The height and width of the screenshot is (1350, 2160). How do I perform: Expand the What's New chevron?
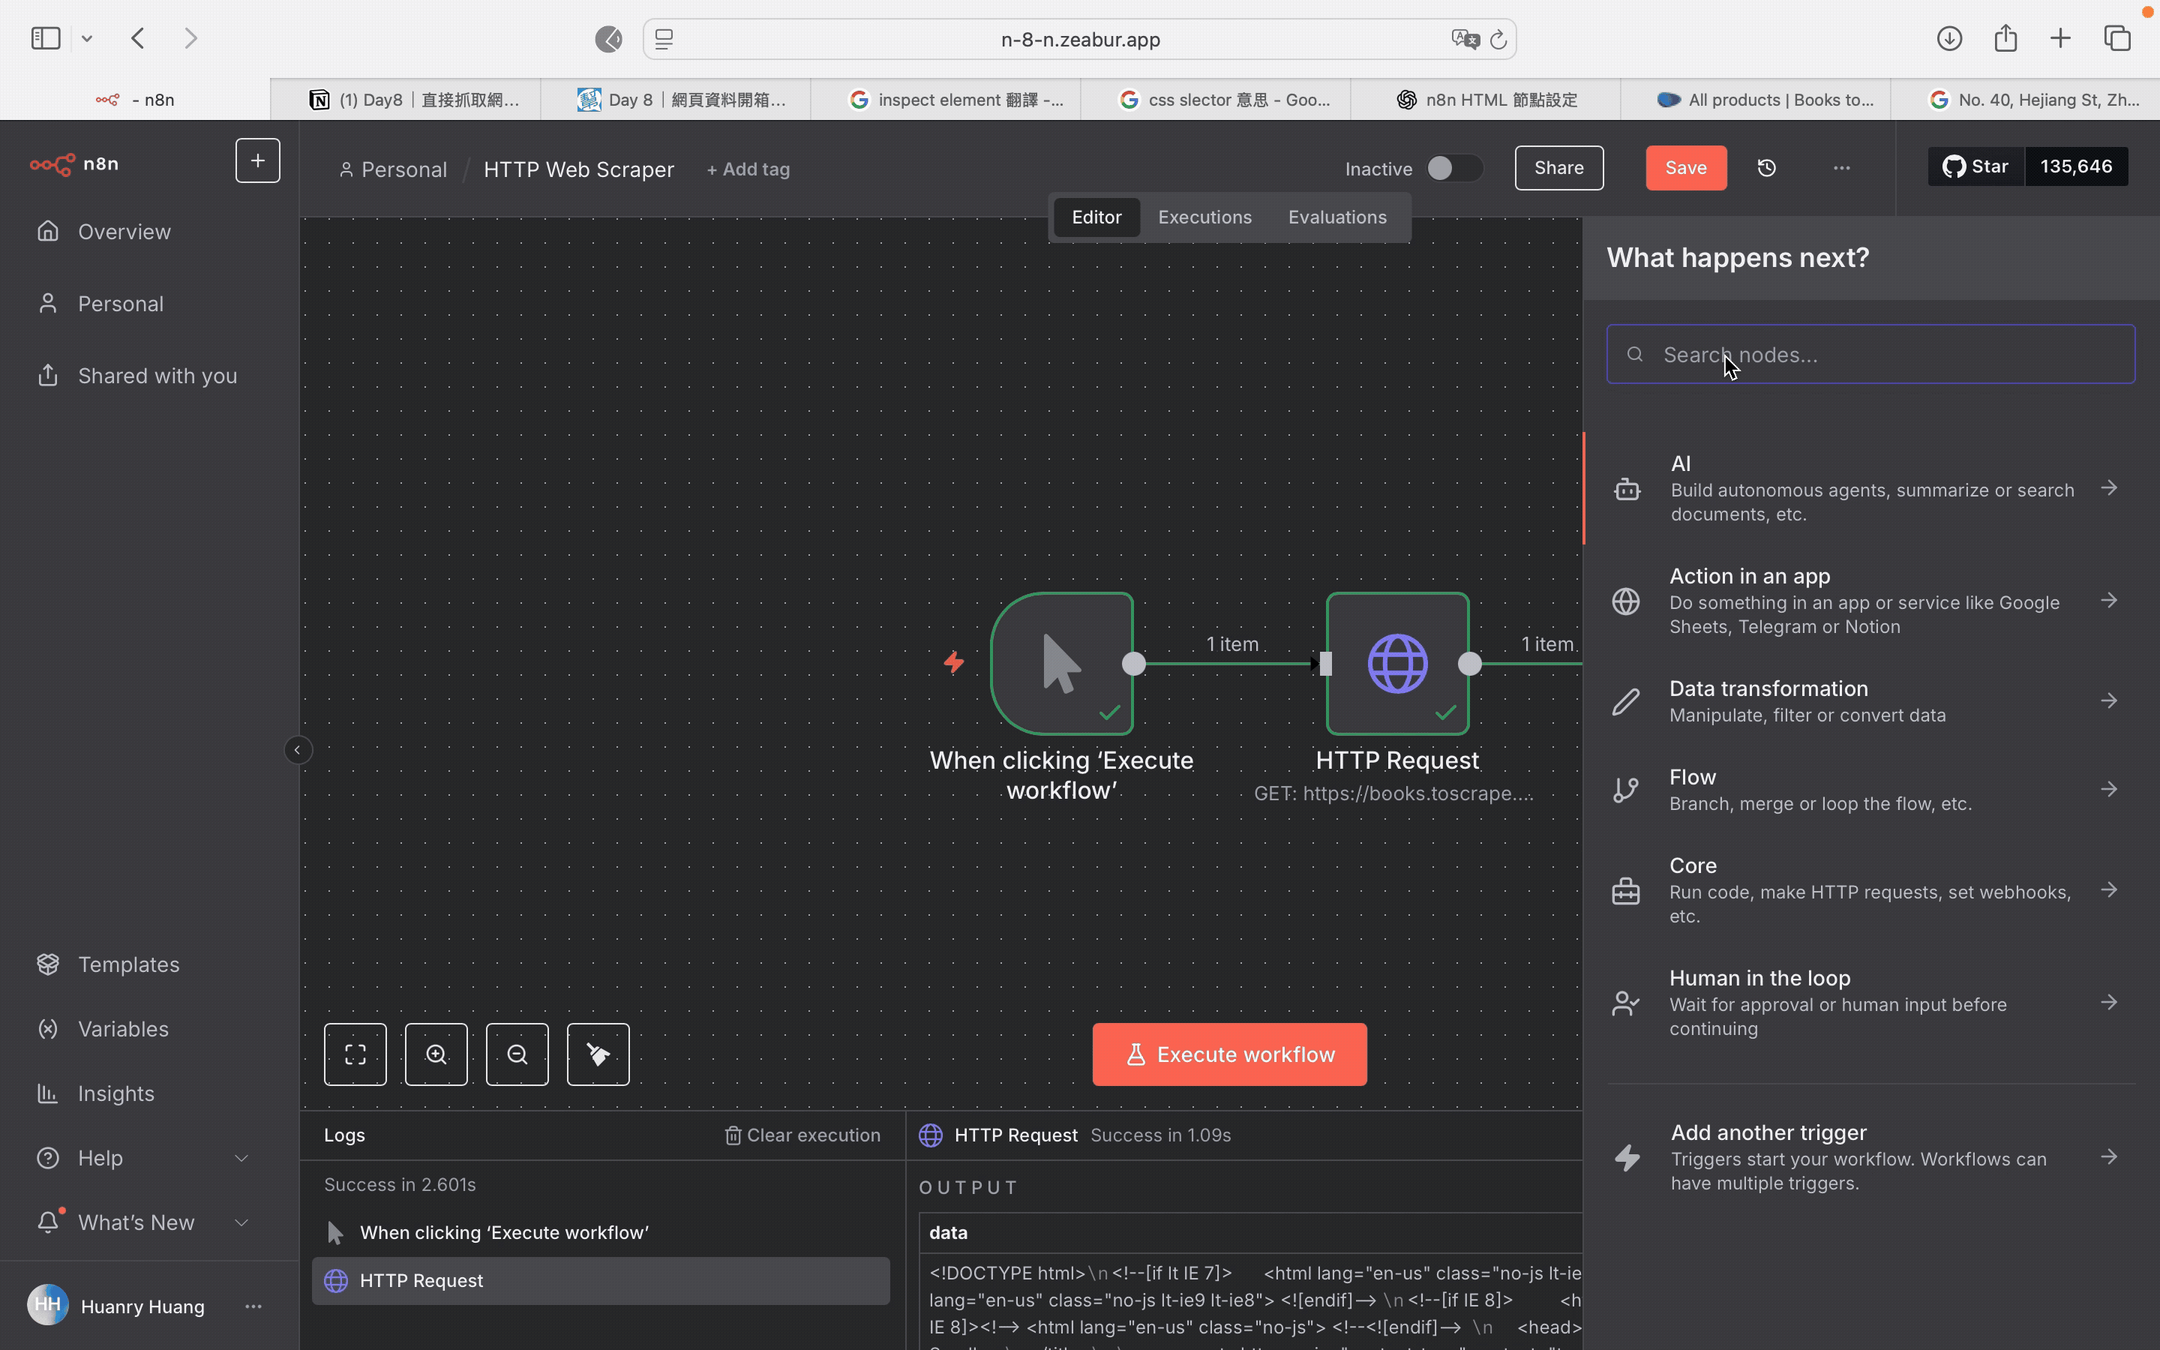241,1222
